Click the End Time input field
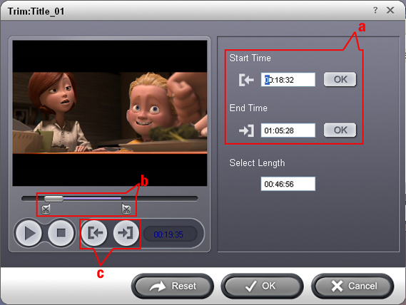Screen dimensions: 406x305 [x=288, y=130]
